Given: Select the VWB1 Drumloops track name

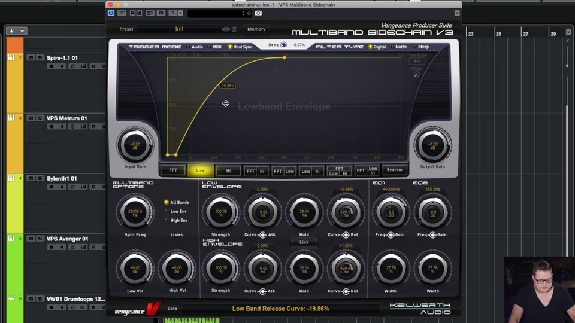Looking at the screenshot, I should 75,299.
